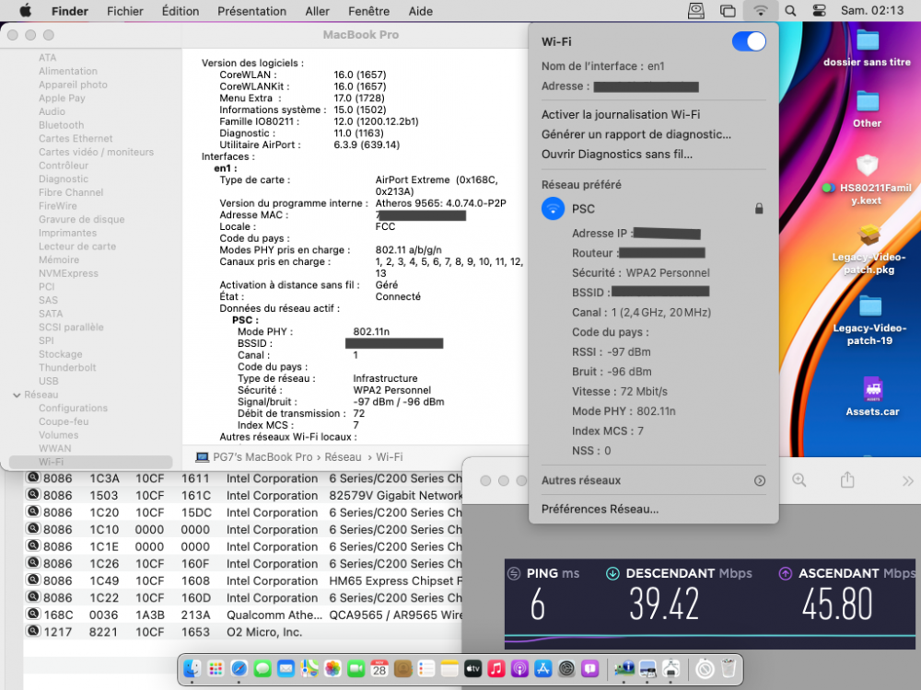The image size is (921, 690).
Task: Select Coupe-feu in the sidebar
Action: click(x=64, y=421)
